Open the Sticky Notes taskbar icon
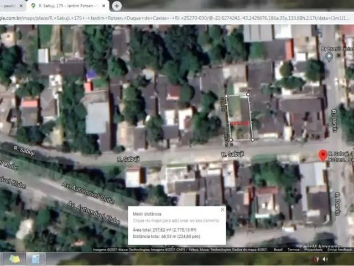354x266 pixels. point(14,259)
